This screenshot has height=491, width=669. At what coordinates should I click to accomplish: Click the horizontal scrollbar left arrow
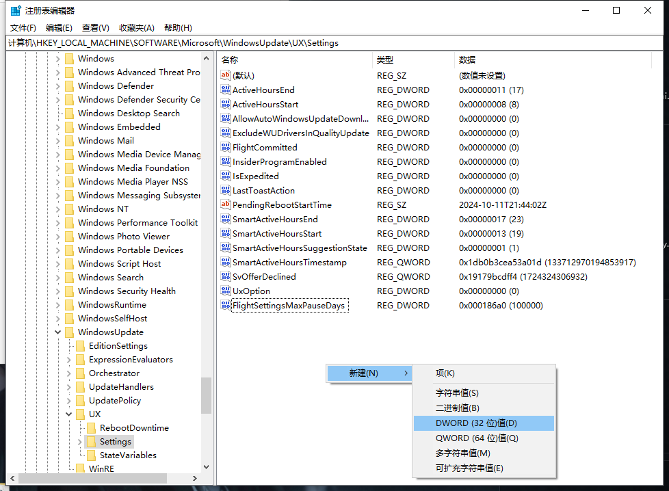12,479
